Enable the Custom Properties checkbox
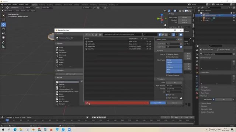236x132 pixels. [167, 75]
